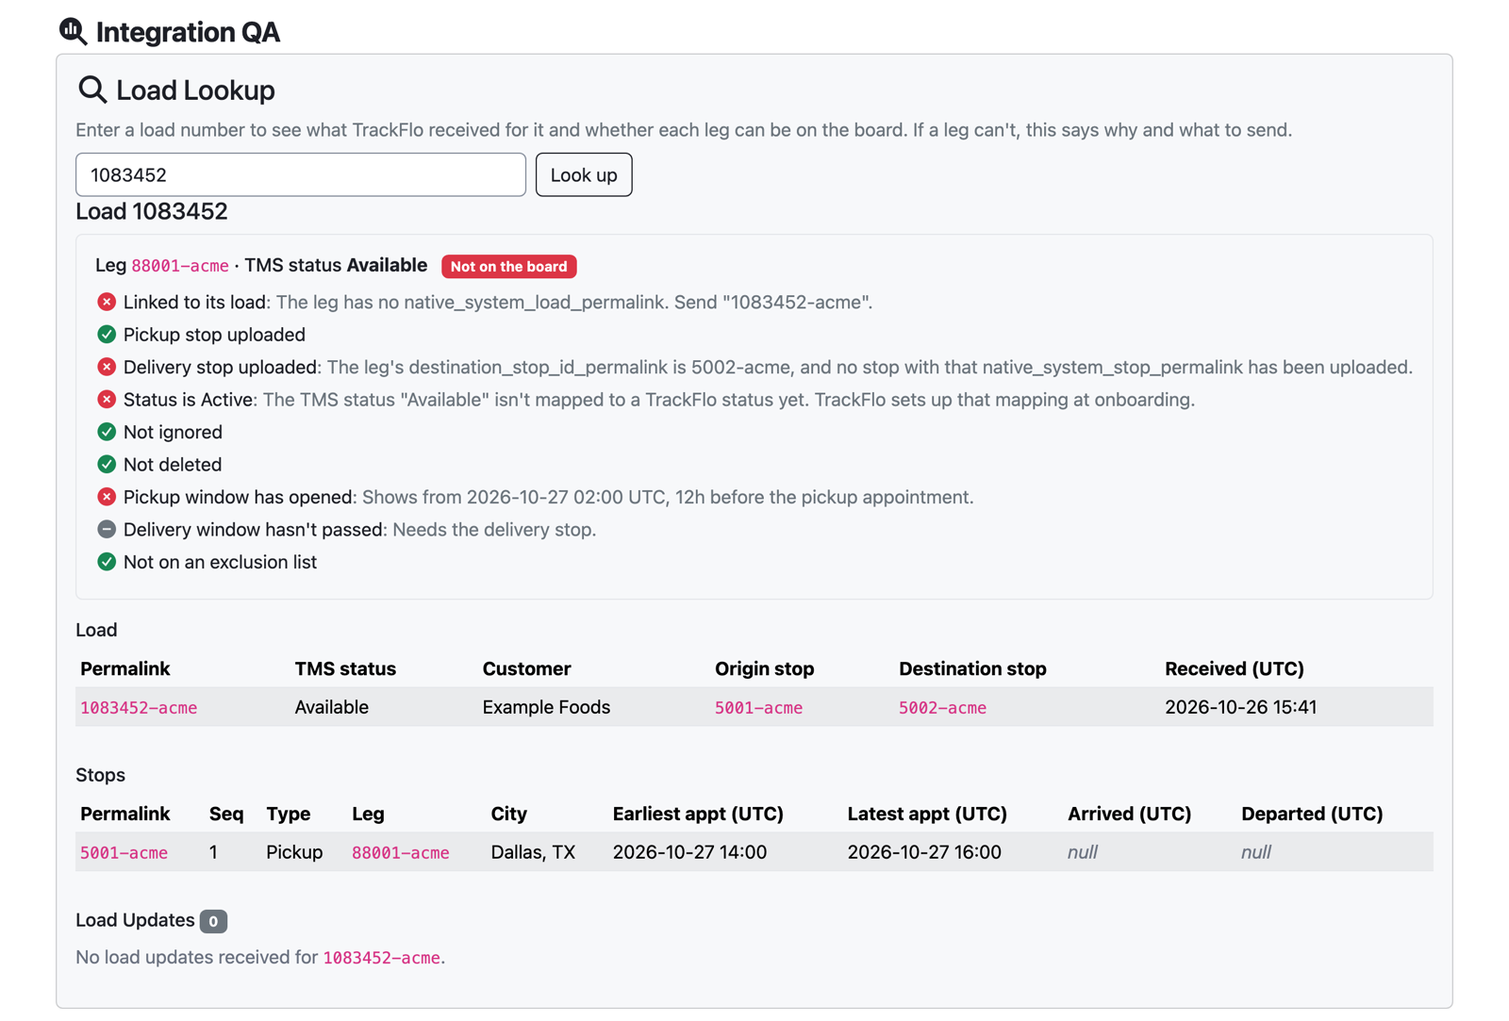Click the Not on the board badge
The height and width of the screenshot is (1021, 1509).
(509, 267)
